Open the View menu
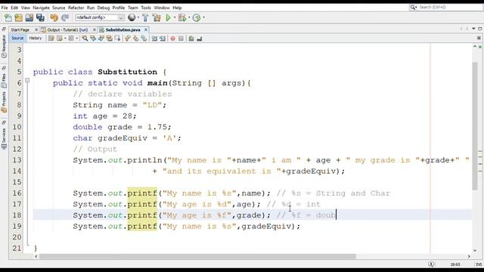Screen dimensions: 484x272 tap(25, 8)
